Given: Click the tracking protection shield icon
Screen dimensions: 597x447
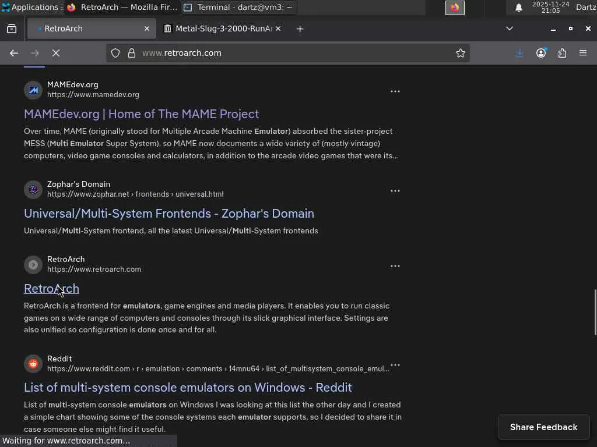Looking at the screenshot, I should point(115,53).
